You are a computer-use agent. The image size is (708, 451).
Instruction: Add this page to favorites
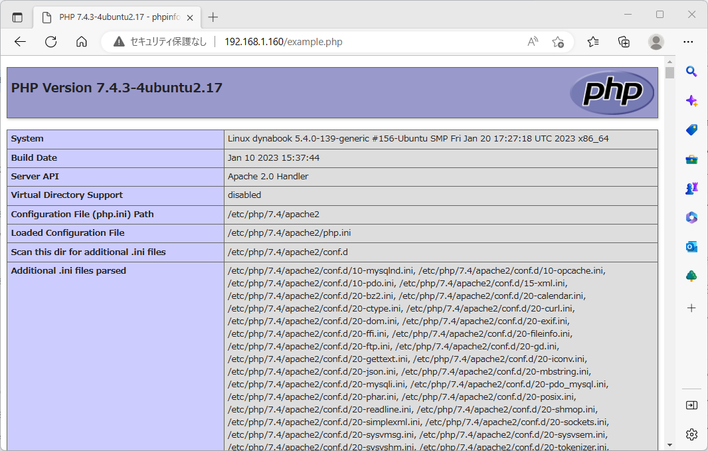[558, 42]
